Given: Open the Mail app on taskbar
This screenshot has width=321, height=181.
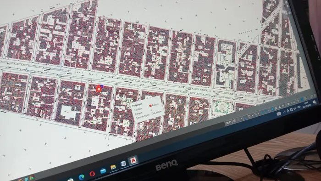Looking at the screenshot, I should pos(103,170).
